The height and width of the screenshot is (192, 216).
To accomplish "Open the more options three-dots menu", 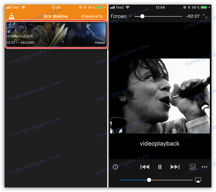I will pos(204,167).
